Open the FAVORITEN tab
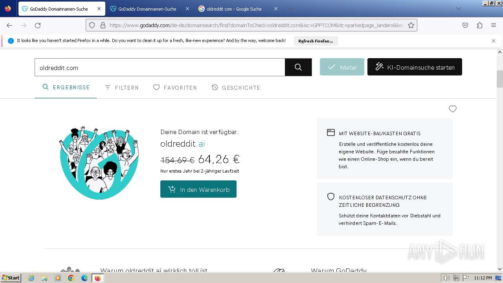 (175, 88)
